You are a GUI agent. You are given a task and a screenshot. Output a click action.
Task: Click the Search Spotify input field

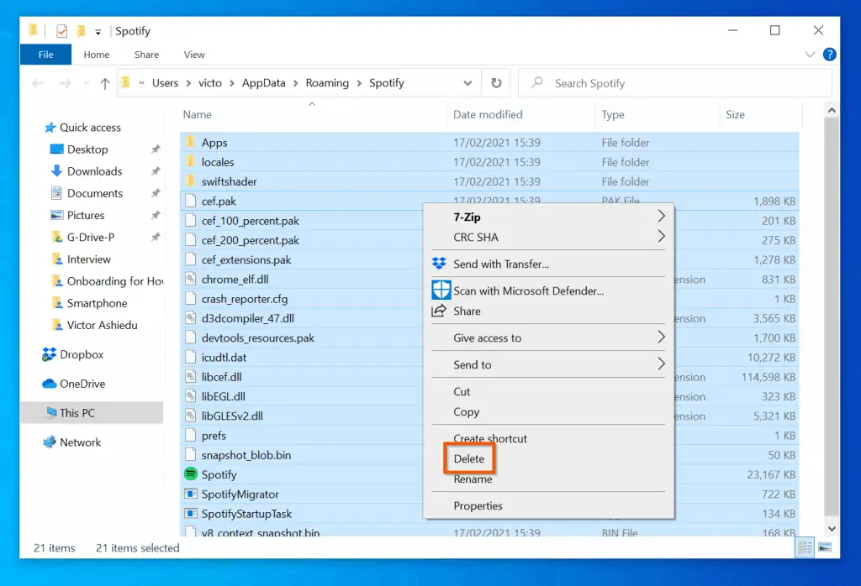tap(675, 83)
